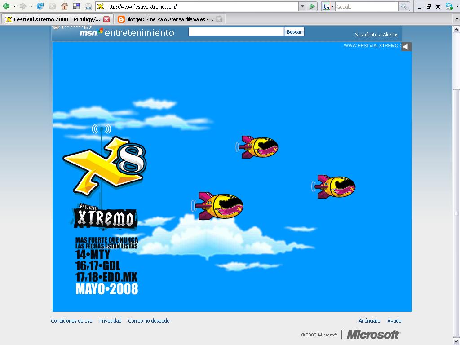Expand the dropdown next to Skype icon

coord(456,7)
